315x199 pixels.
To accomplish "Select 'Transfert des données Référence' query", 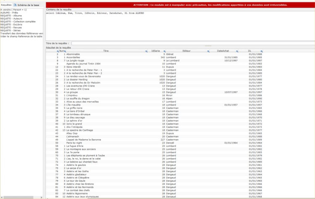I will (21, 33).
